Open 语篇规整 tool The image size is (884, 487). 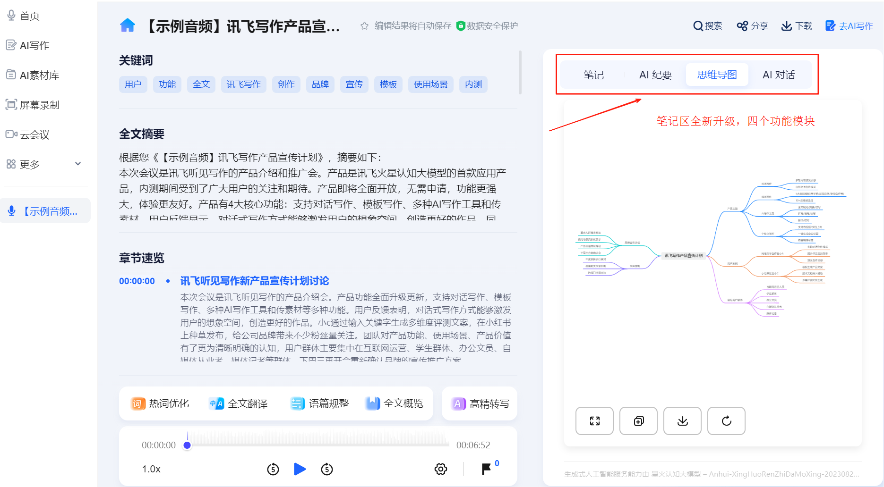coord(319,403)
